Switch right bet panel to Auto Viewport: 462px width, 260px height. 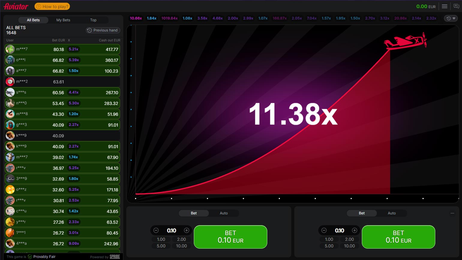(x=392, y=213)
